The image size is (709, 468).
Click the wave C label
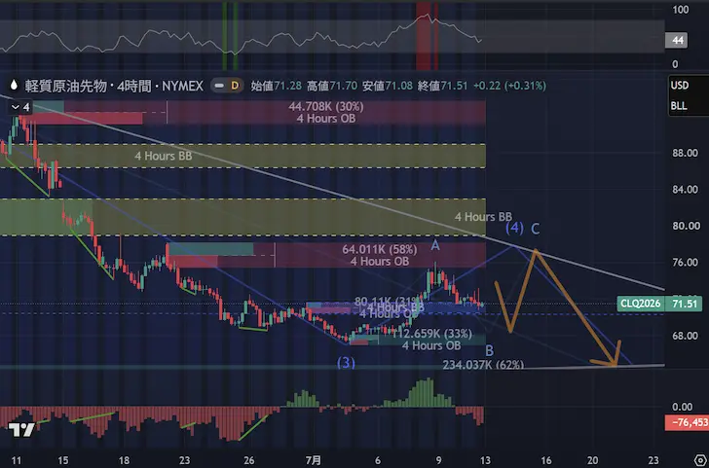(x=535, y=229)
